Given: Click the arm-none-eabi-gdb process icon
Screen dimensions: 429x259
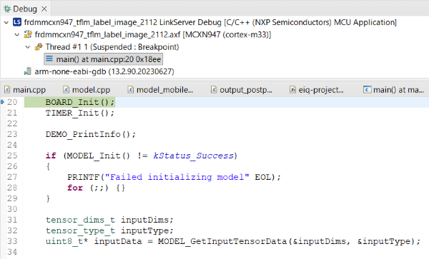Looking at the screenshot, I should click(27, 71).
